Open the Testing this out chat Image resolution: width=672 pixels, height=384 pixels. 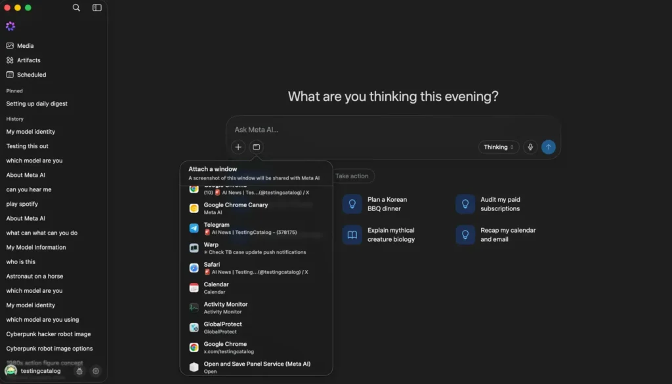(27, 146)
